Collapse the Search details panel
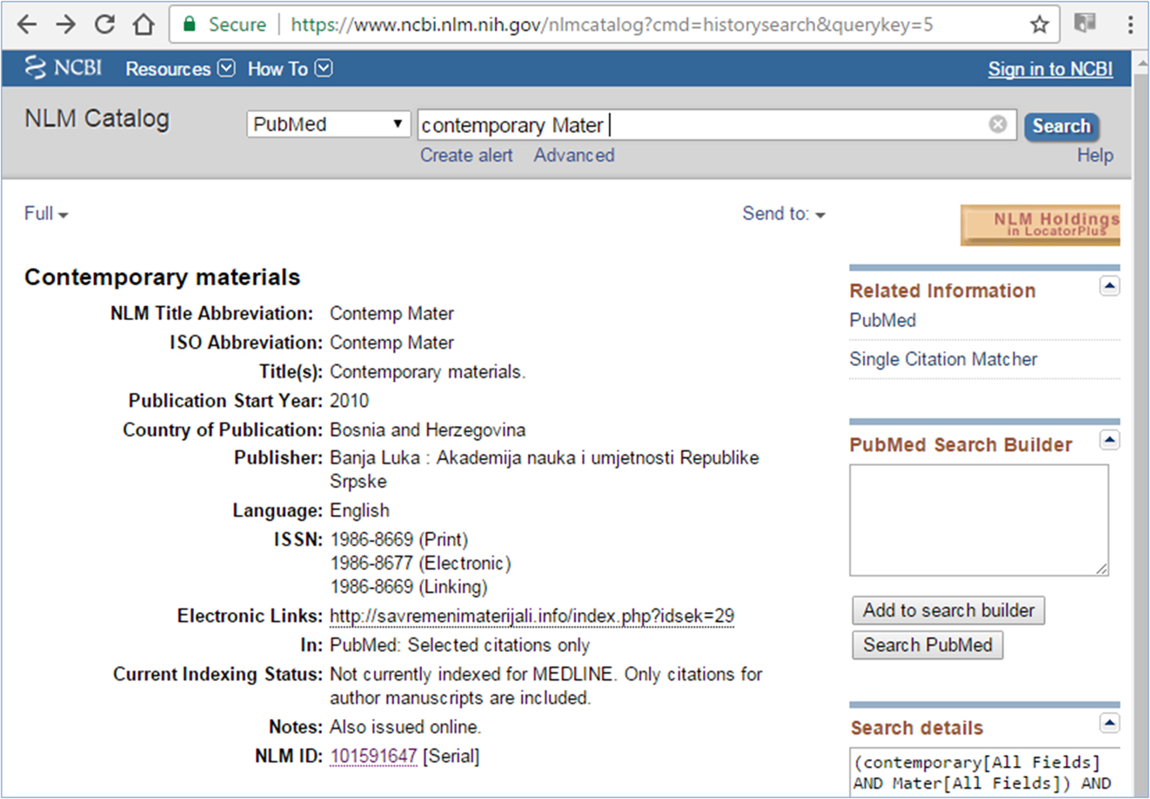Screen dimensions: 1150x799 point(1109,723)
